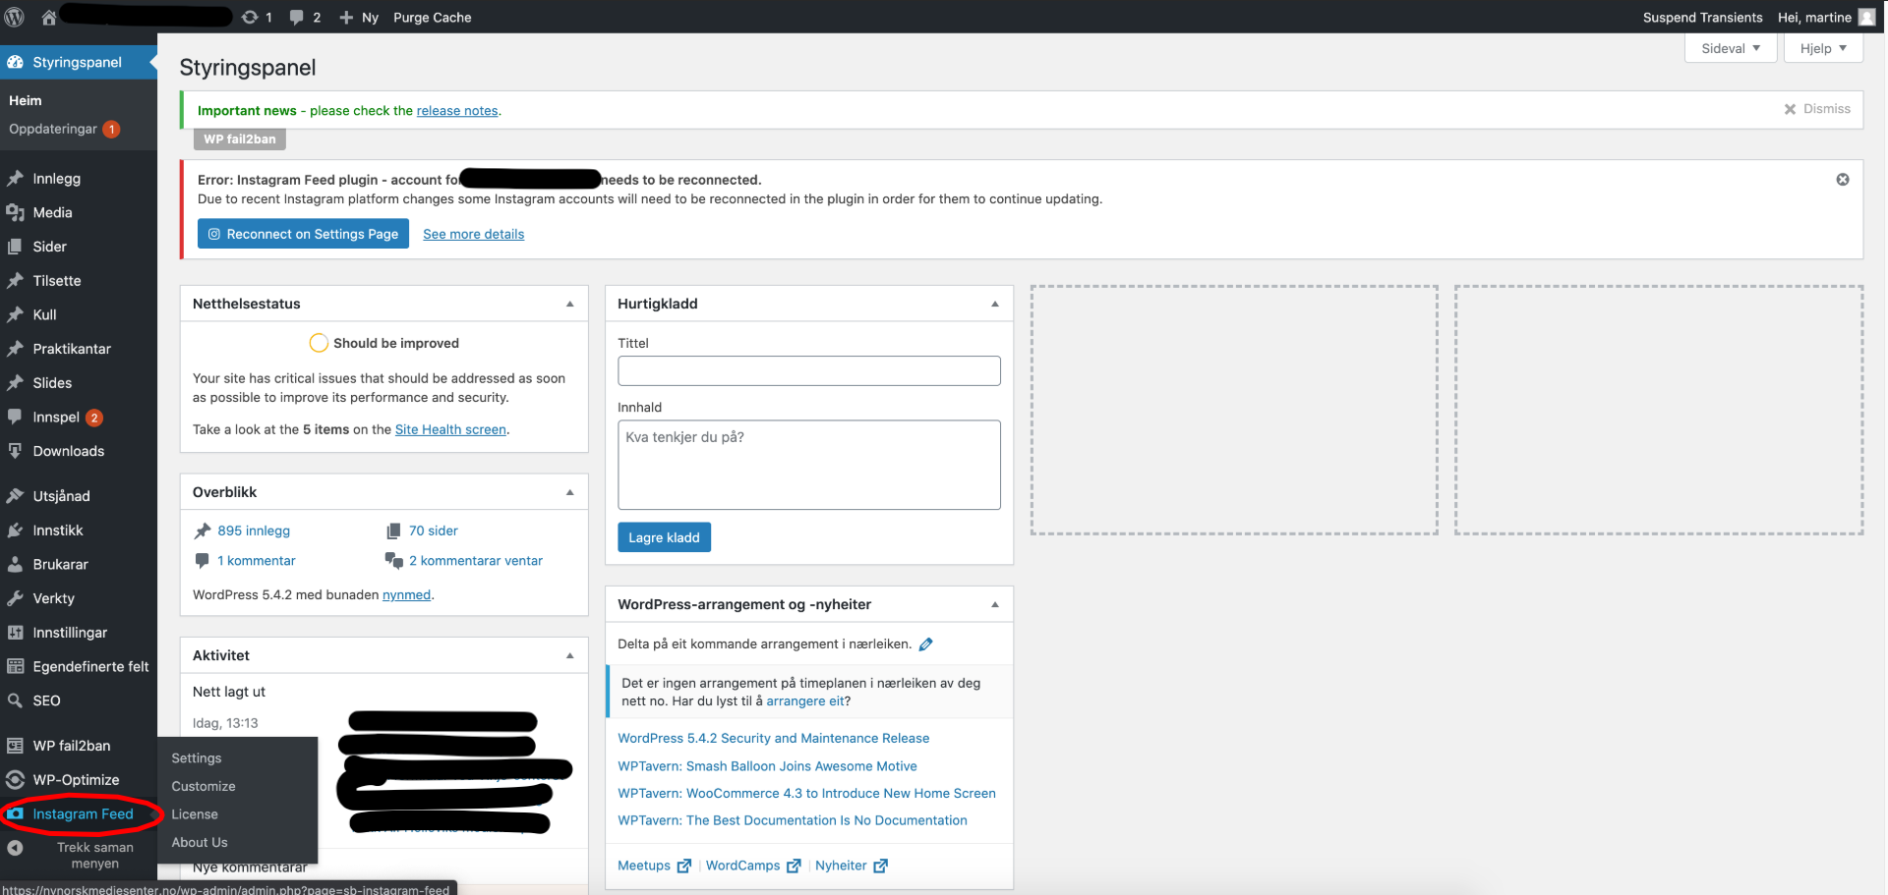The height and width of the screenshot is (895, 1888).
Task: Click the pencil edit location icon
Action: (925, 644)
